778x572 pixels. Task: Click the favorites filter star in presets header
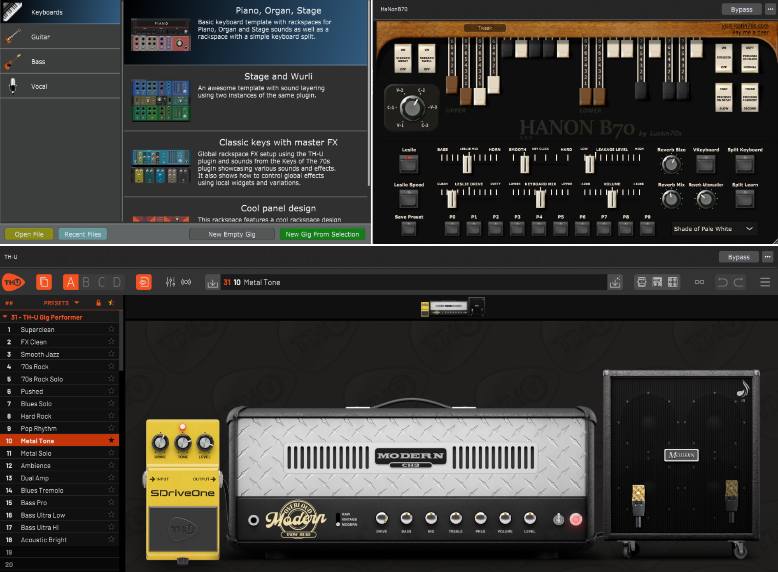111,303
